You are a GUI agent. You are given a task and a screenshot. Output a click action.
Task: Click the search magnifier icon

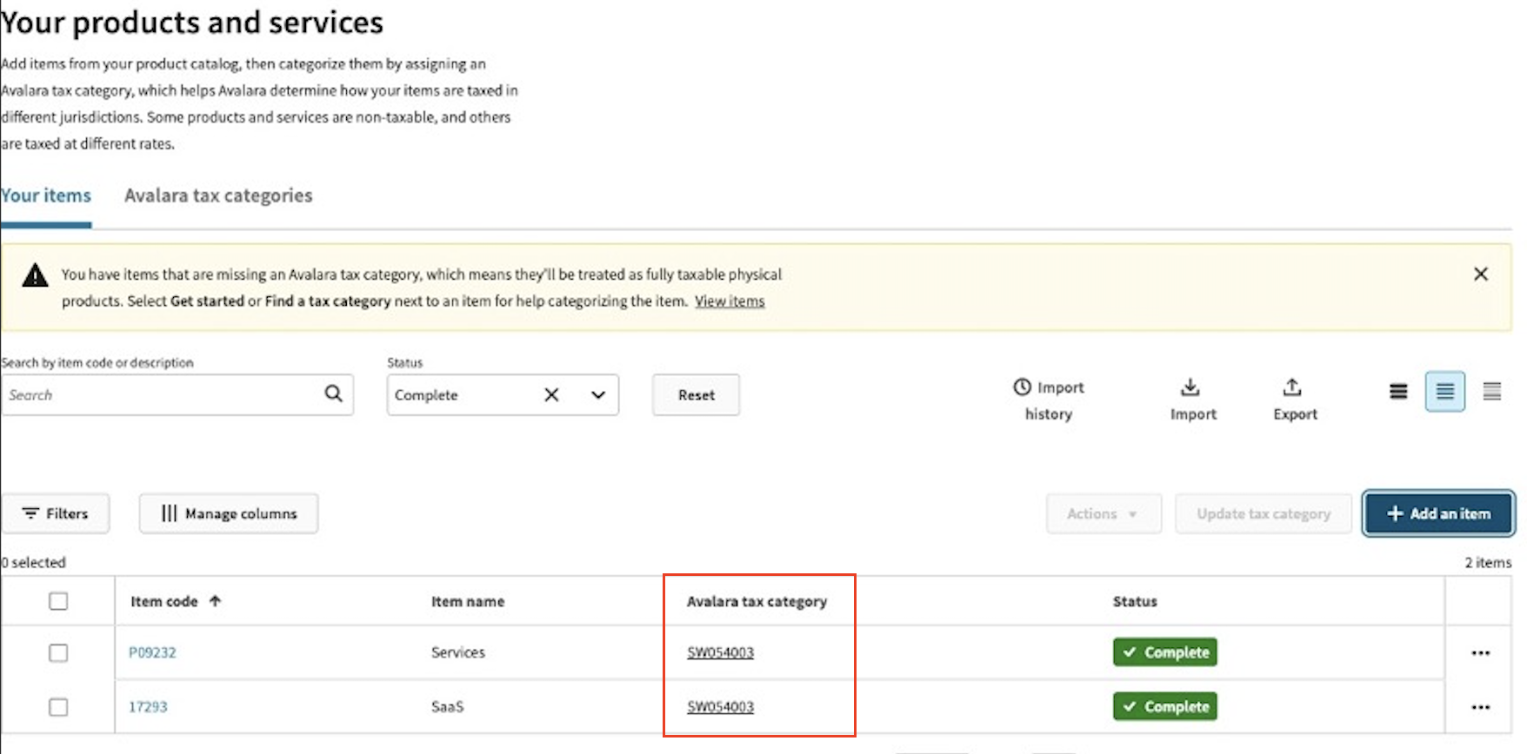coord(333,394)
